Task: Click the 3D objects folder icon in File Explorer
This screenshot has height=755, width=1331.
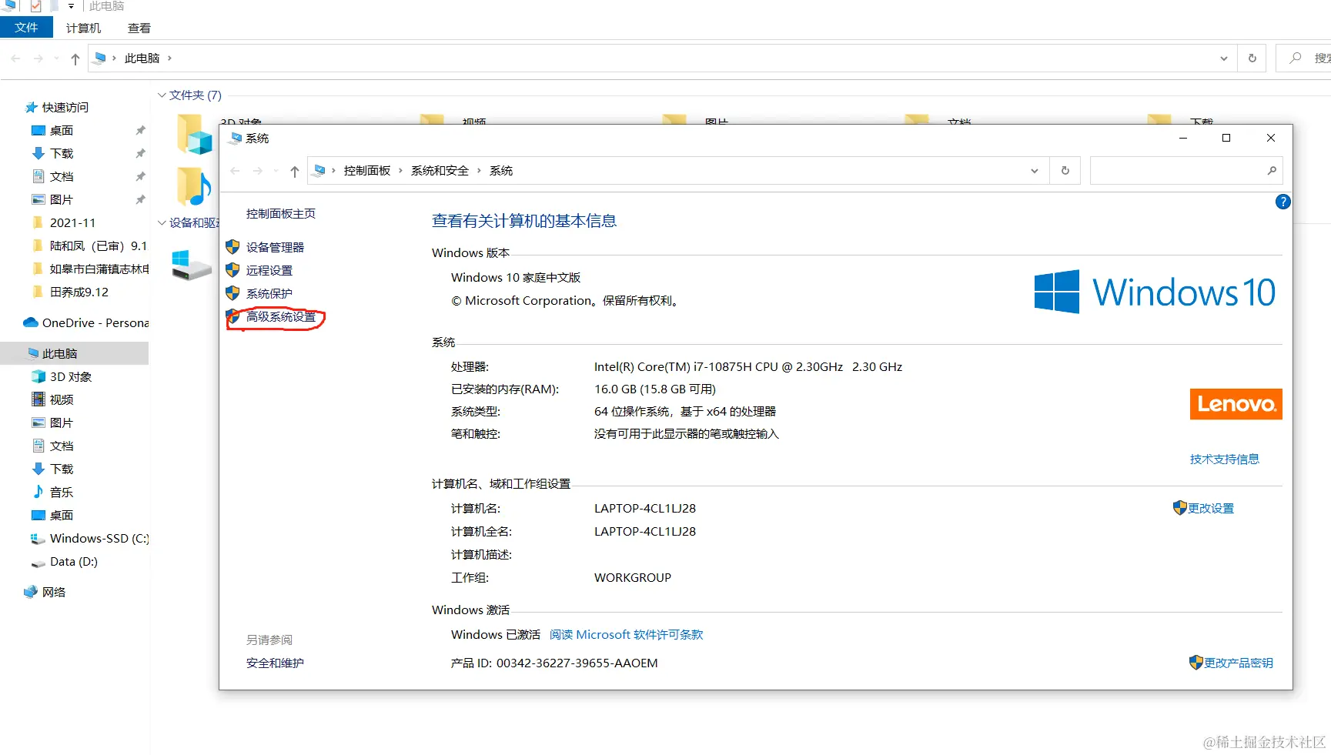Action: coord(194,134)
